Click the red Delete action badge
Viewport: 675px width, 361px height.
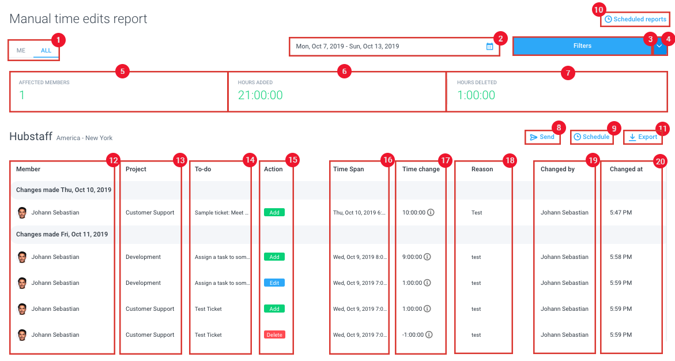pos(274,334)
